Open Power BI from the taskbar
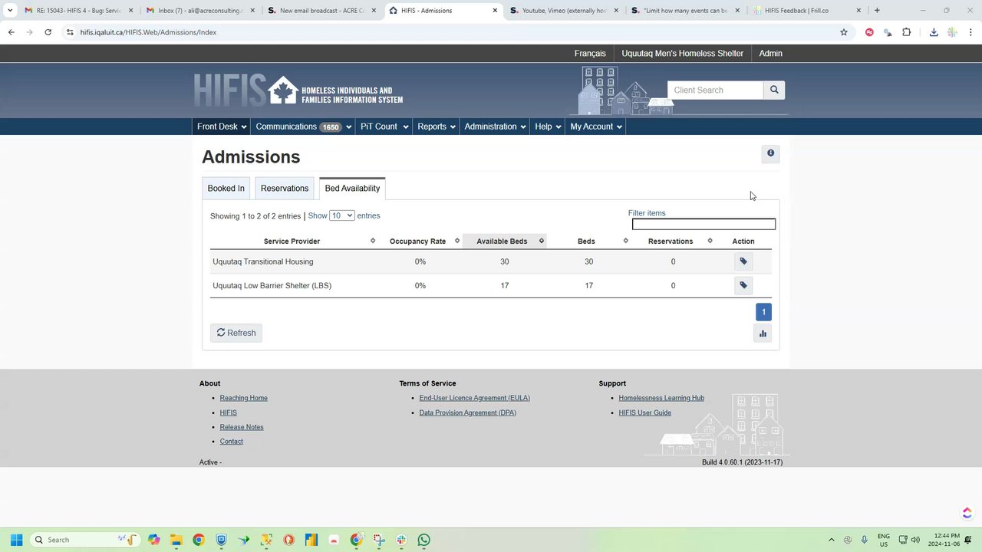Image resolution: width=982 pixels, height=552 pixels. 311,540
